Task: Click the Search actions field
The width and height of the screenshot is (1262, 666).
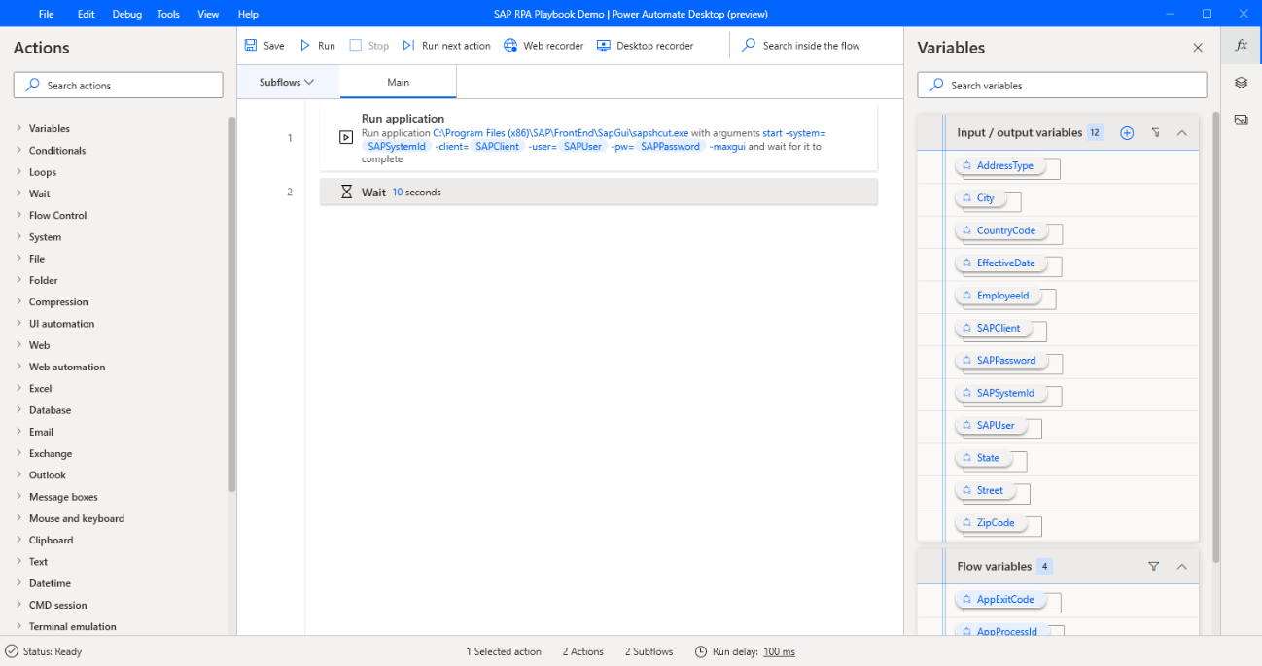Action: 119,86
